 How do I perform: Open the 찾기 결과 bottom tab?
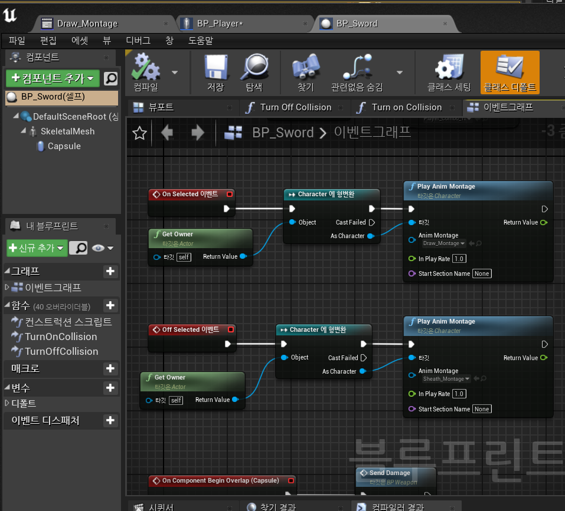coord(277,506)
